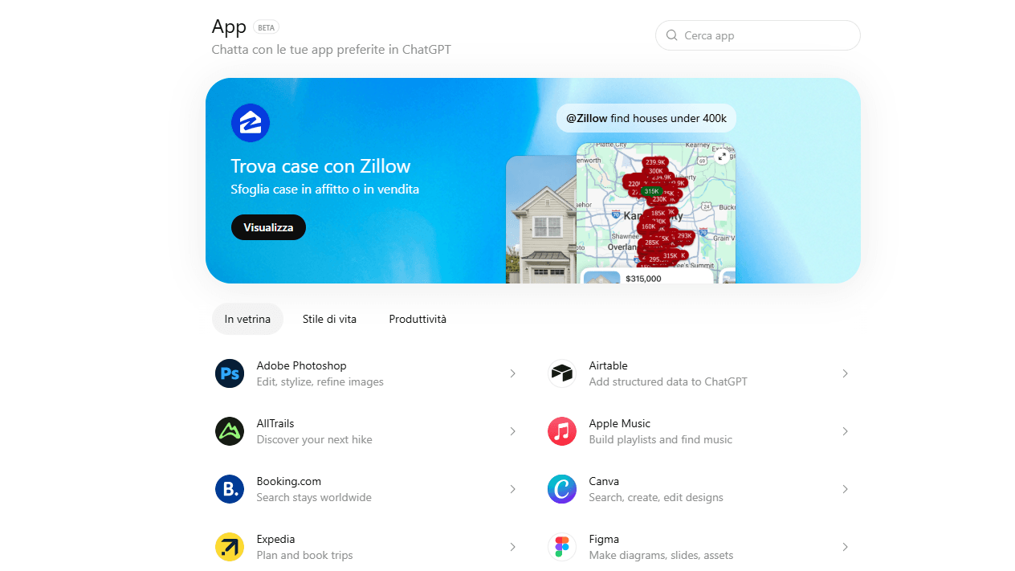Screen dimensions: 1015x571
Task: Expand the Expedia row chevron
Action: (x=512, y=547)
